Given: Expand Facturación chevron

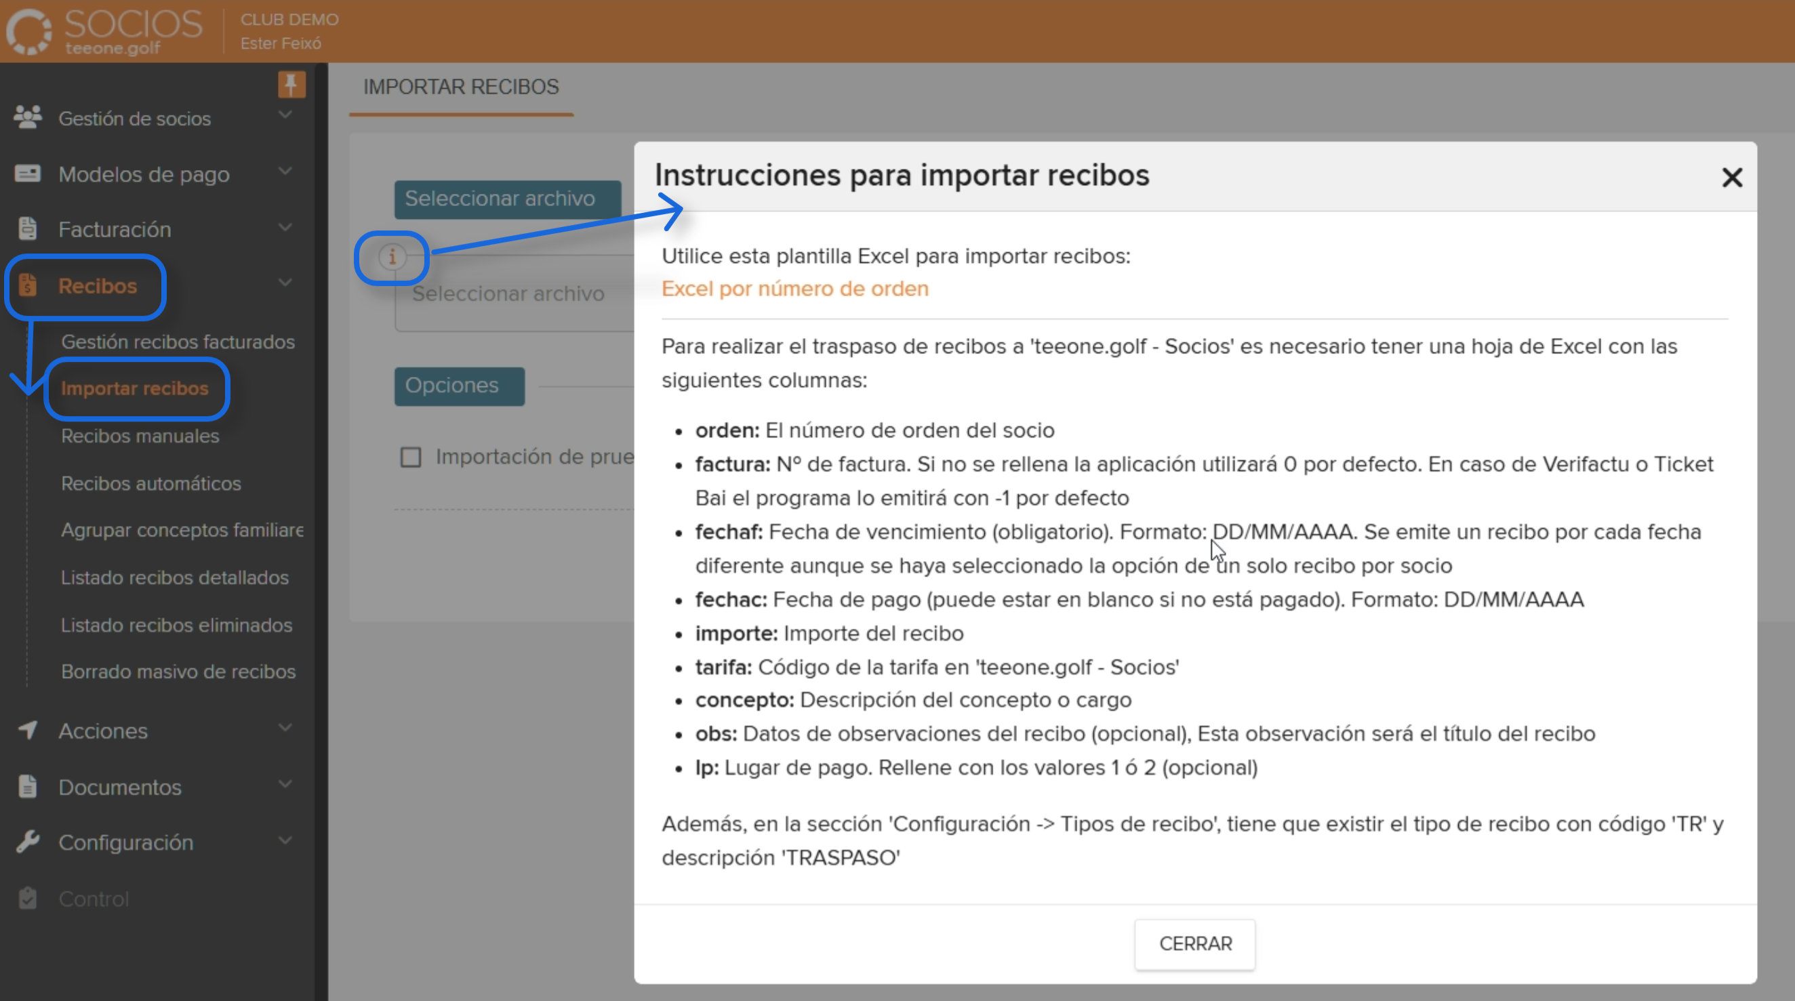Looking at the screenshot, I should tap(285, 227).
